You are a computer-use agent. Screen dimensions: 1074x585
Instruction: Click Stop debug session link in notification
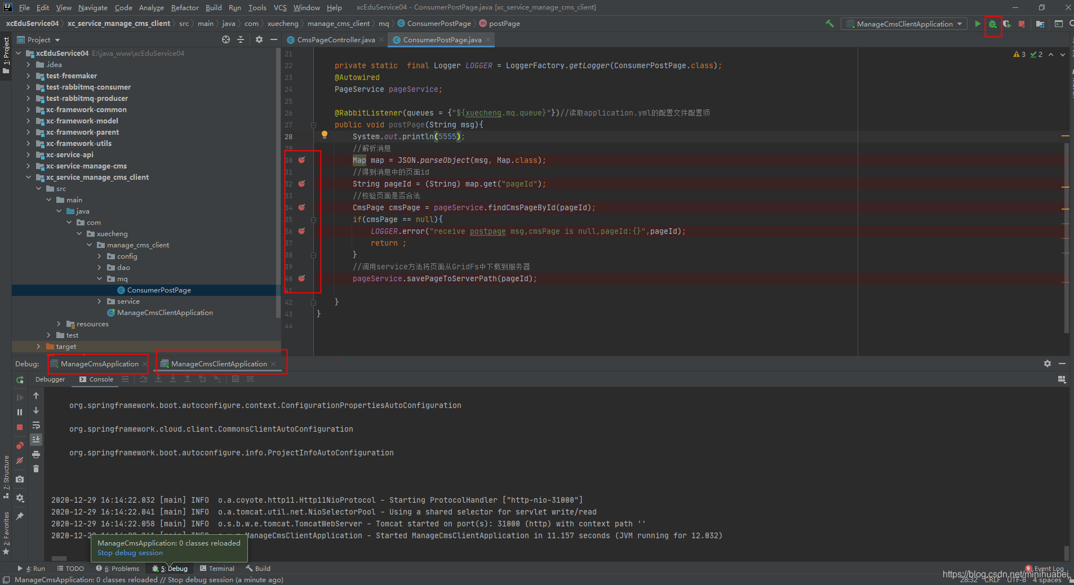tap(130, 553)
